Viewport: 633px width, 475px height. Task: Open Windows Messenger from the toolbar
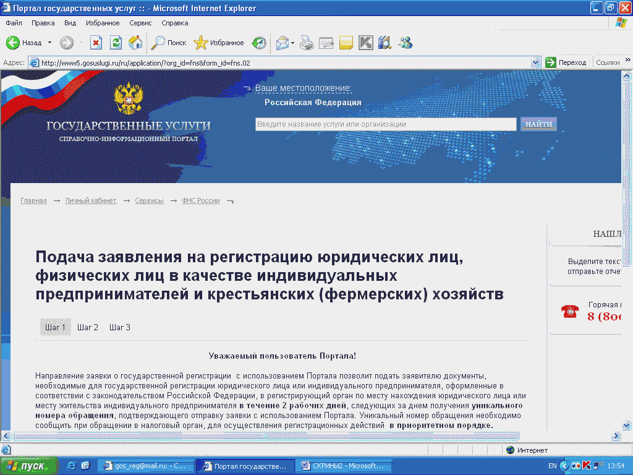[x=405, y=43]
